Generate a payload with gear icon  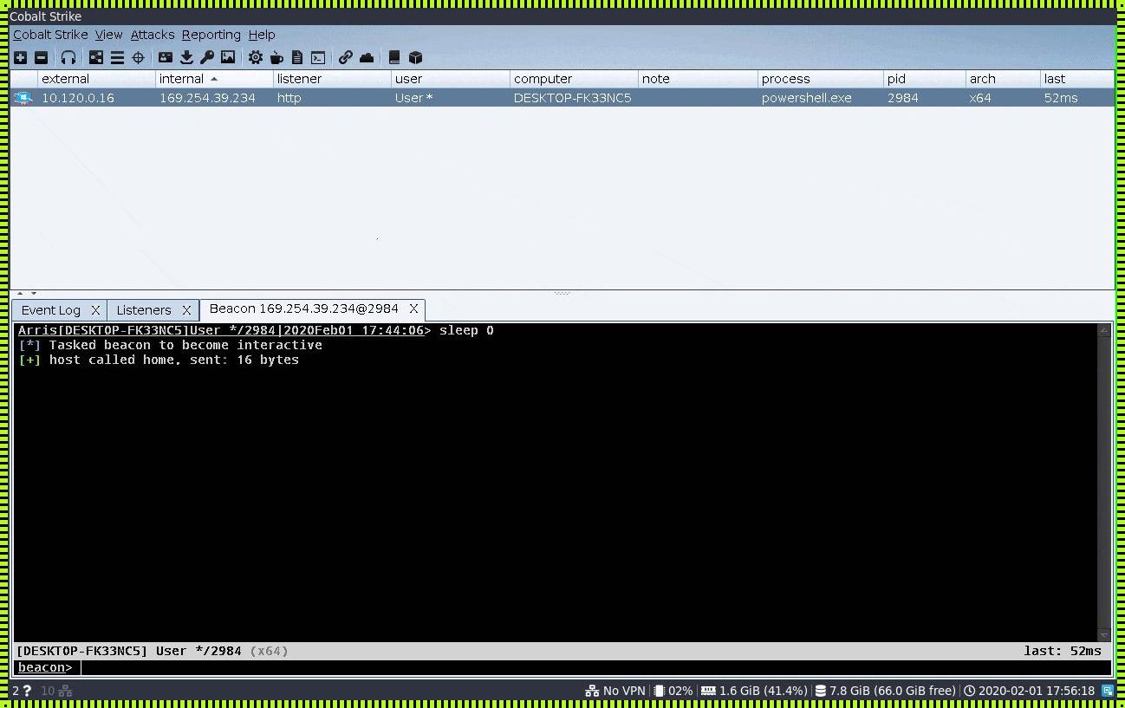(x=256, y=57)
